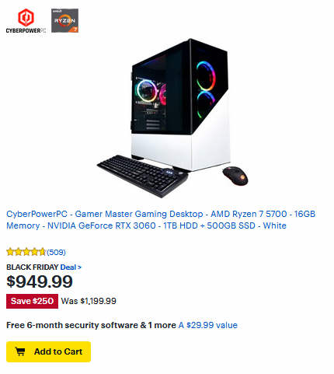Open the CyberPowerPC Gamer Master Gaming Desktop title link
The image size is (334, 374).
coord(161,219)
